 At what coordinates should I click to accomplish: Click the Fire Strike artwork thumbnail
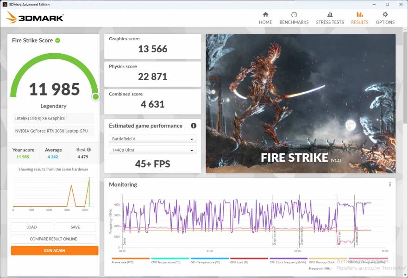pos(301,104)
